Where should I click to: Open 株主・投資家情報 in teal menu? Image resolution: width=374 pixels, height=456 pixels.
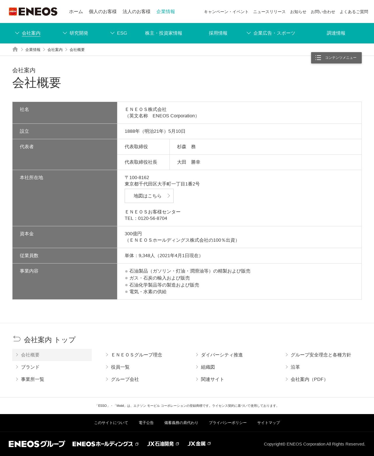[164, 33]
